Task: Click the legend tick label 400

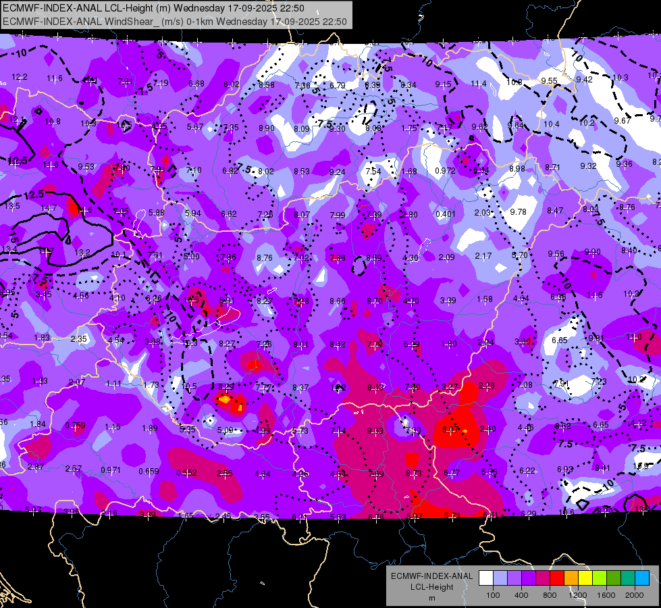Action: click(x=521, y=595)
